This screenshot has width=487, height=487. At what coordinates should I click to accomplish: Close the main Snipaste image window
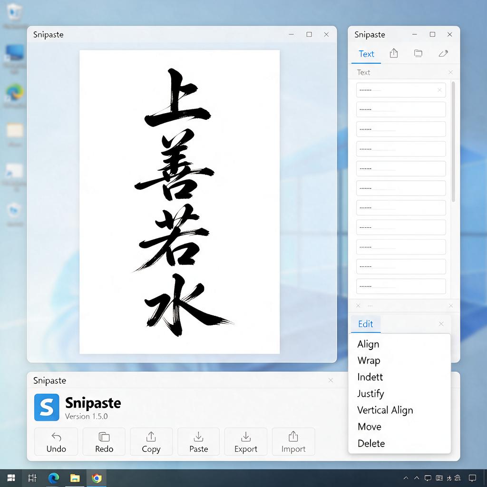[x=326, y=34]
